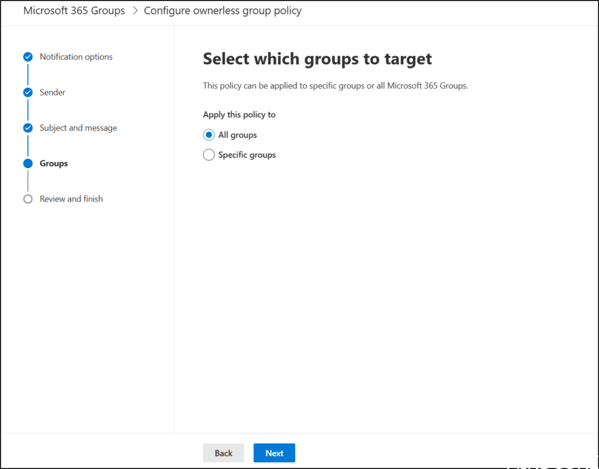
Task: Open the Subject and message step
Action: click(x=78, y=128)
